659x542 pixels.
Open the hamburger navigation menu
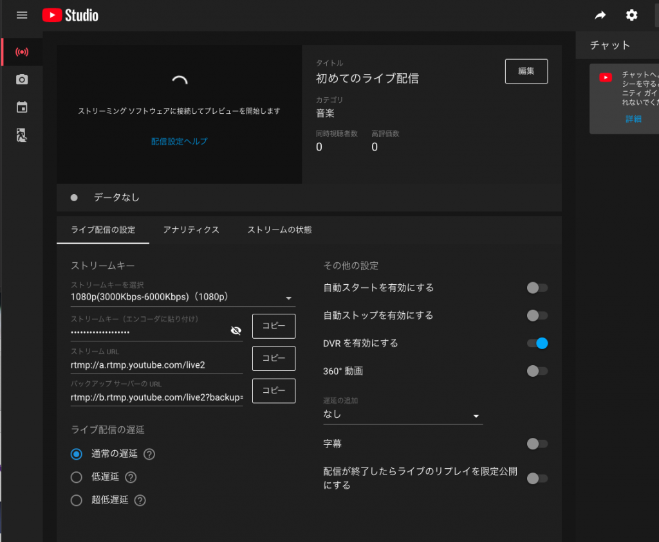tap(22, 15)
